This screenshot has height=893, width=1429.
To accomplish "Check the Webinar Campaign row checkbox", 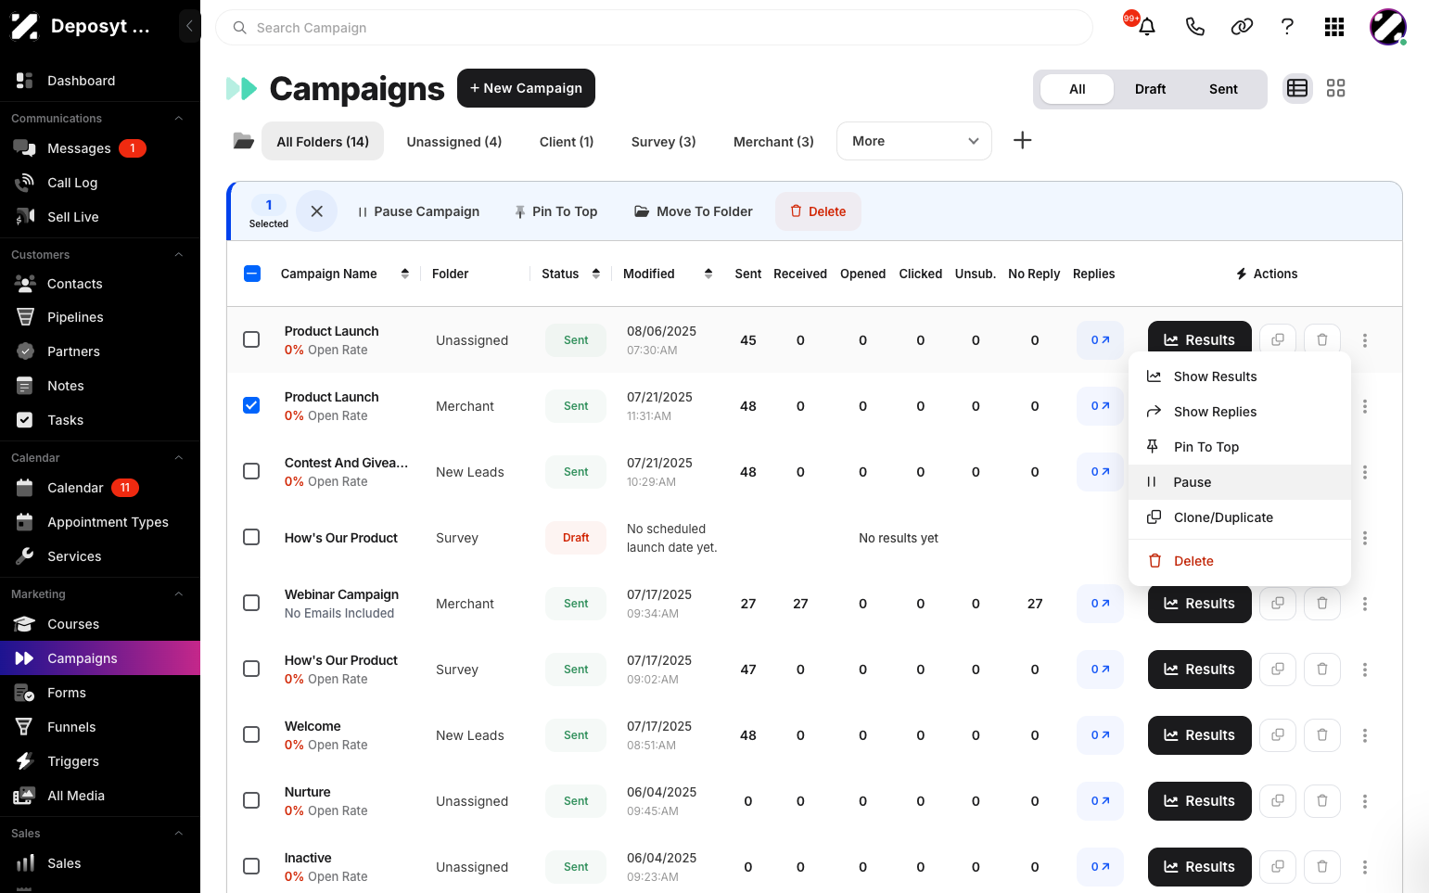I will pyautogui.click(x=251, y=603).
